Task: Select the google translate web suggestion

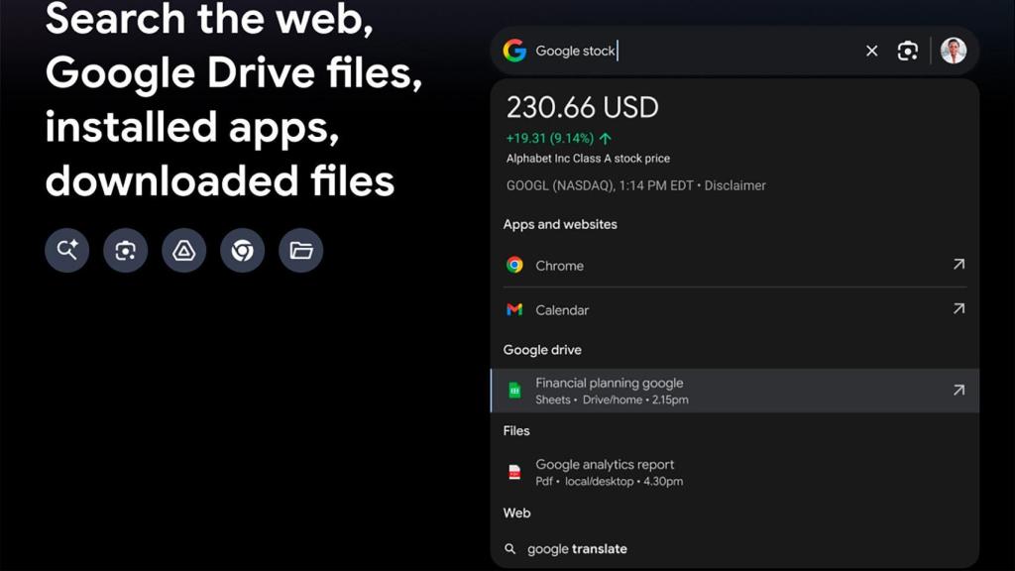Action: tap(577, 548)
